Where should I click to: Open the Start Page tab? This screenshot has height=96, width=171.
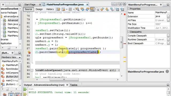pyautogui.click(x=30, y=5)
